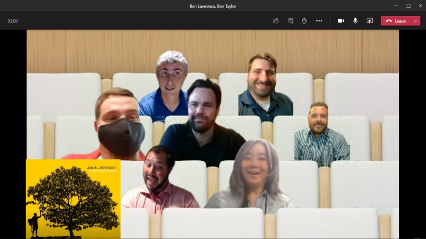Select the Jack Johnson album cover tile
Screen dimensions: 426x239
[x=73, y=199]
